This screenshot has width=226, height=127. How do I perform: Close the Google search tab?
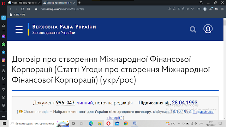pos(39,3)
